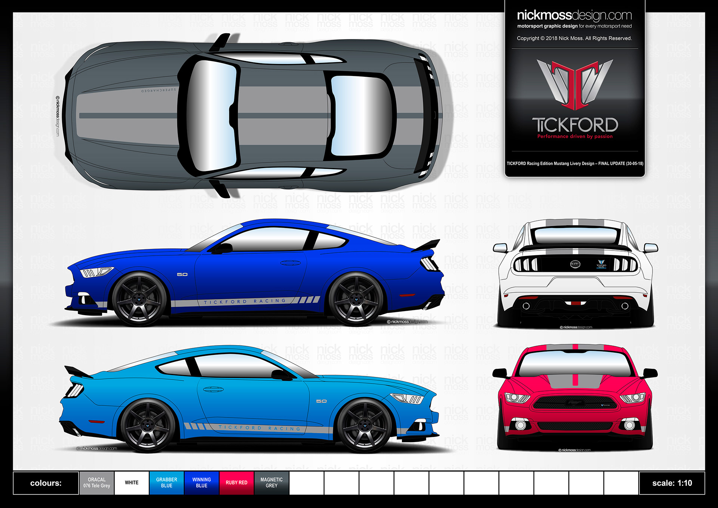Select the WINNING BLUE color swatch
The height and width of the screenshot is (508, 718).
pos(201,483)
